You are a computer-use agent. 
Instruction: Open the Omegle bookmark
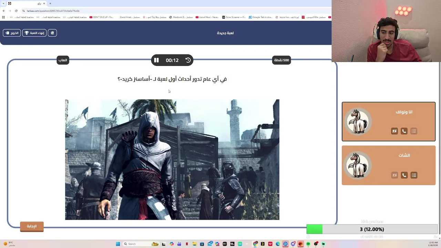[260, 17]
